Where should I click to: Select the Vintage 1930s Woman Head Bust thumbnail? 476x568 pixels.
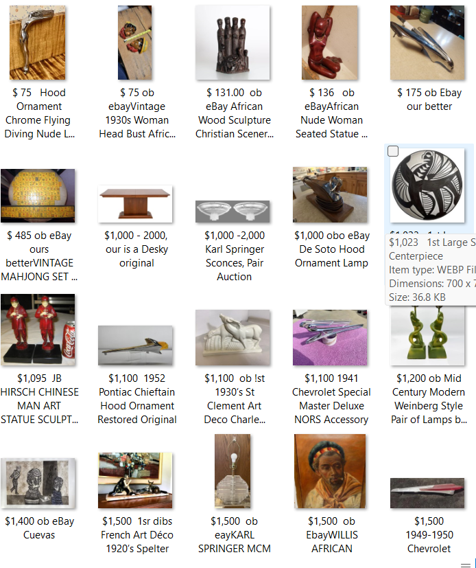click(134, 43)
